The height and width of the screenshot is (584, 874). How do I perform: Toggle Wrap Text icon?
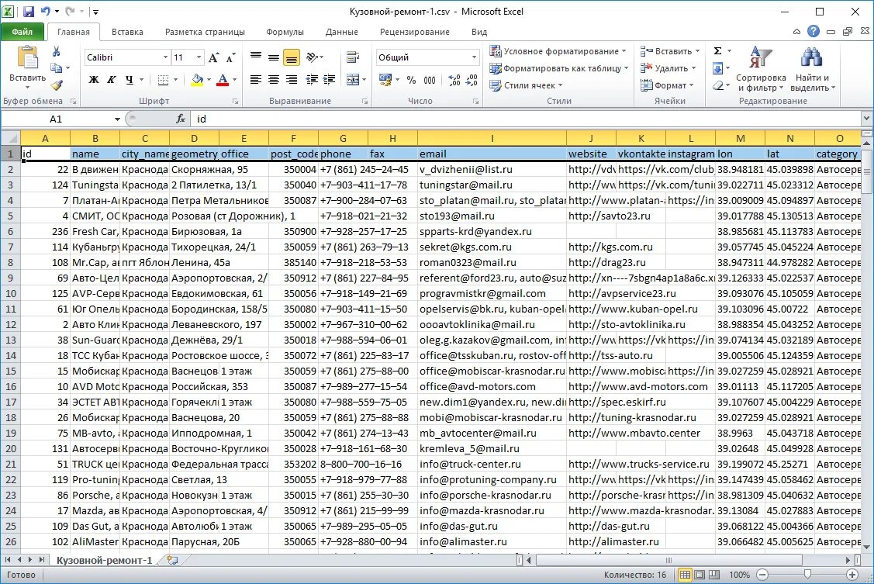click(352, 57)
